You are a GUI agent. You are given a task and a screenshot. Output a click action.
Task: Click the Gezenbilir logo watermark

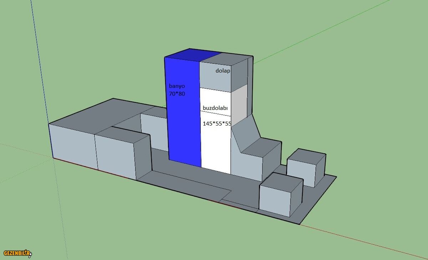(x=18, y=253)
